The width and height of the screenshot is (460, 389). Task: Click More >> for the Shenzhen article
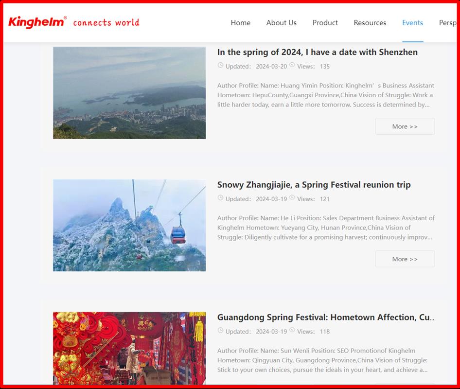[x=405, y=126]
